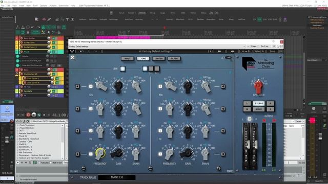Open the LIMITER module tab

pos(158,59)
